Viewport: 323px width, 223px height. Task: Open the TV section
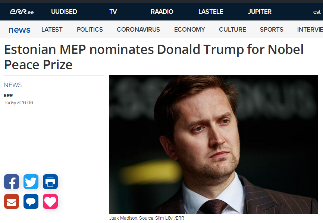(x=113, y=12)
